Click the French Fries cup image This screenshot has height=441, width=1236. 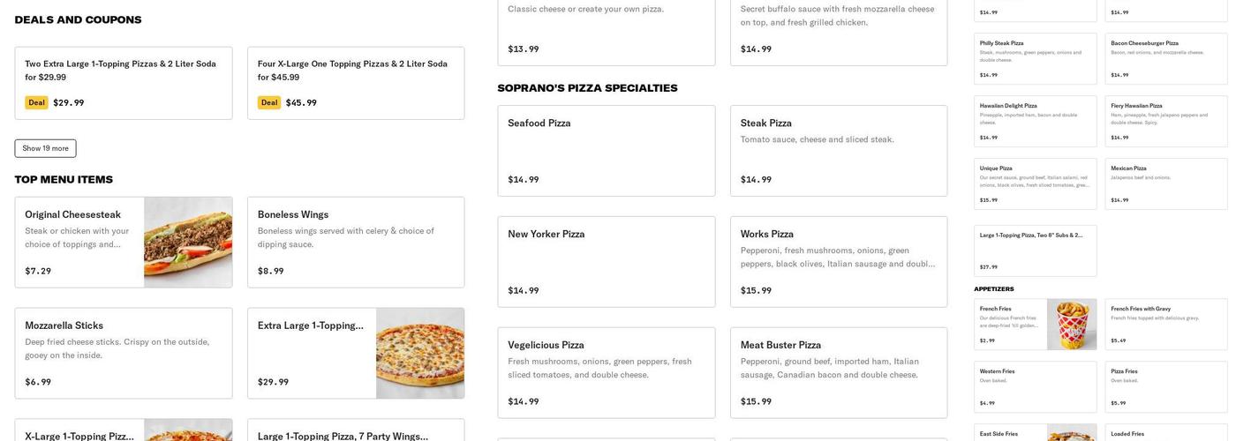[x=1072, y=324]
